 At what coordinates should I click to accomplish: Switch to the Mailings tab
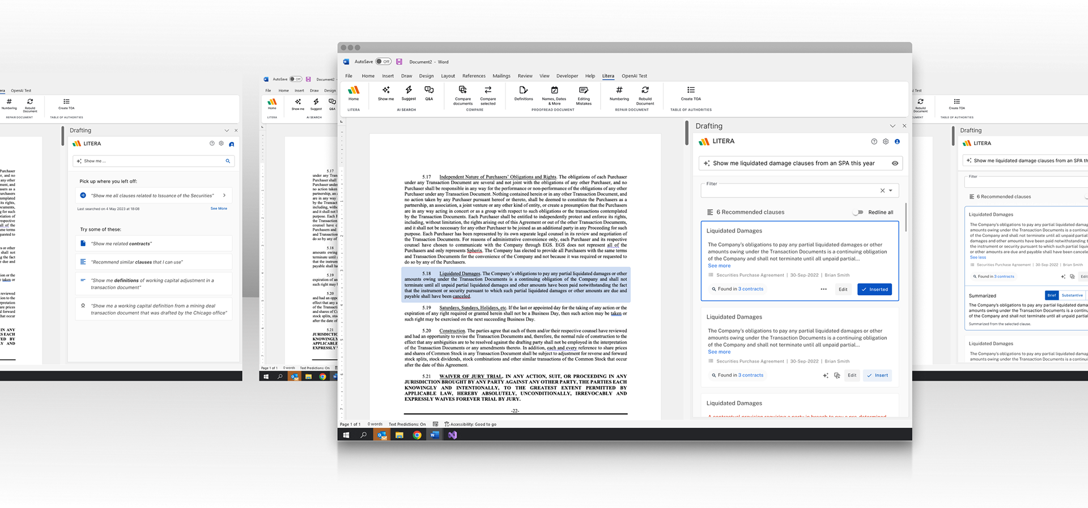[x=501, y=76]
